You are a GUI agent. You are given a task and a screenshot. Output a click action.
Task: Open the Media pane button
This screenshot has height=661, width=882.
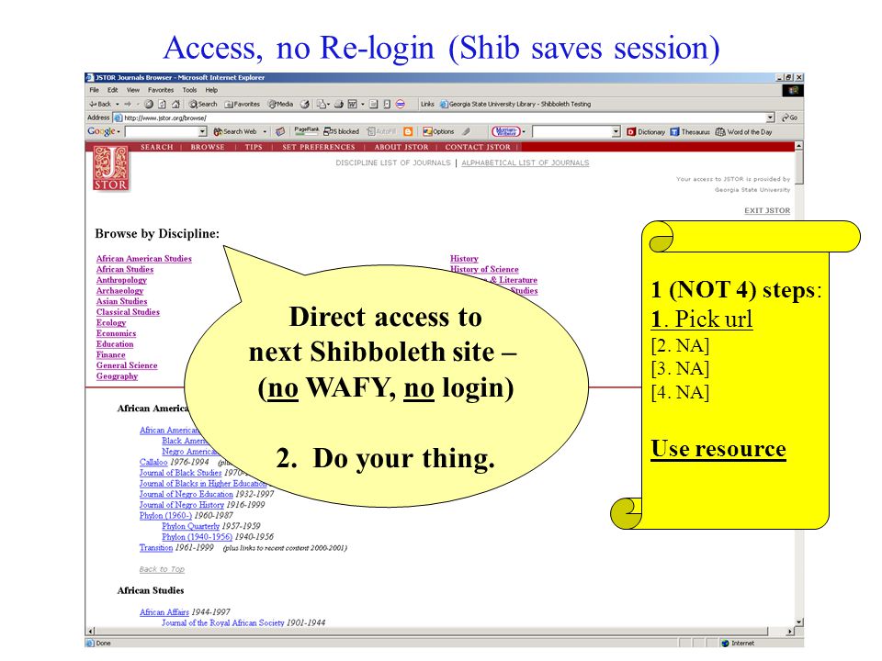[x=281, y=104]
